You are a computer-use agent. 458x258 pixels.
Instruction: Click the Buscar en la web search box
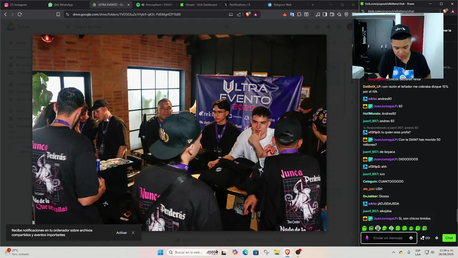pos(193,252)
